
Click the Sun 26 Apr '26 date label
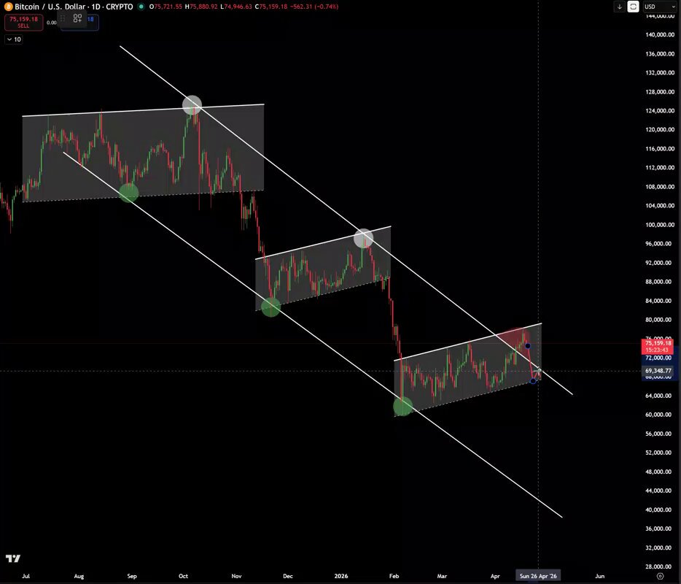point(538,575)
